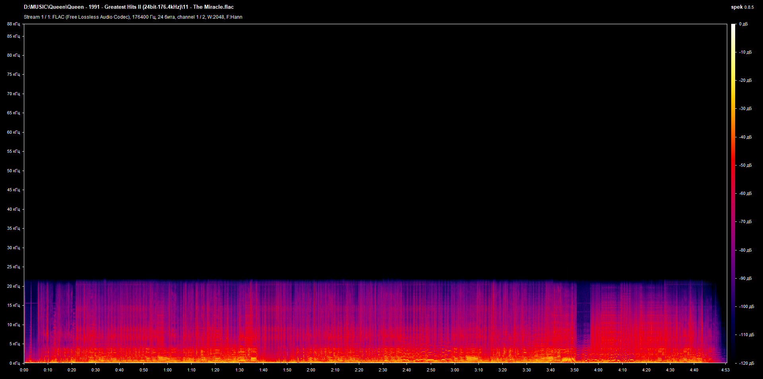Click the 2:00 time axis label
Image resolution: width=763 pixels, height=379 pixels.
point(311,370)
